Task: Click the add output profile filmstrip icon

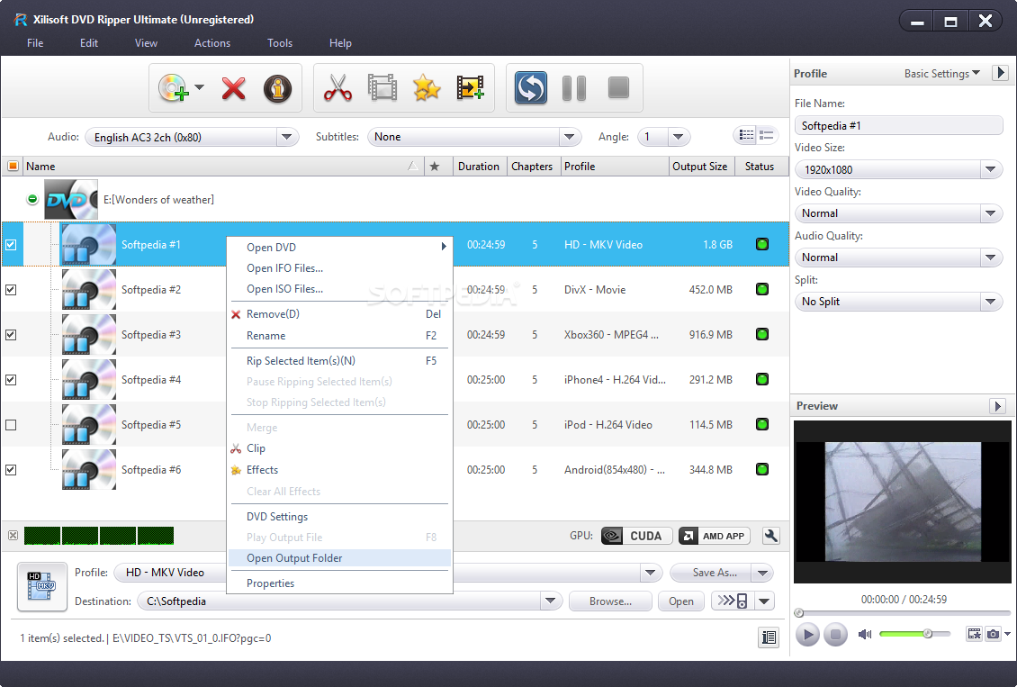Action: coord(470,87)
